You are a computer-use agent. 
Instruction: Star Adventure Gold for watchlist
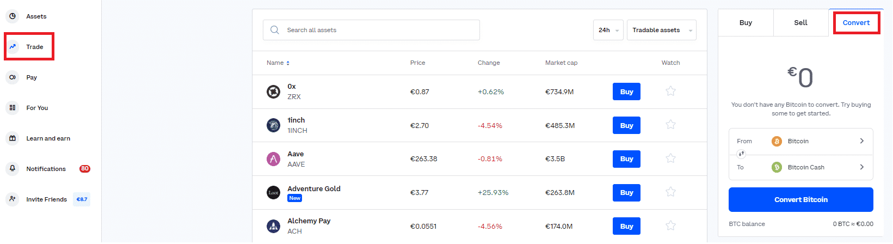(x=670, y=192)
